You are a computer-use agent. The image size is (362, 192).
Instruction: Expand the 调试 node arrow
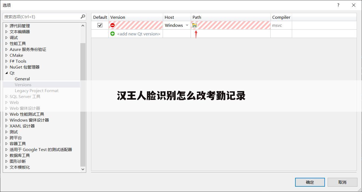(7, 37)
